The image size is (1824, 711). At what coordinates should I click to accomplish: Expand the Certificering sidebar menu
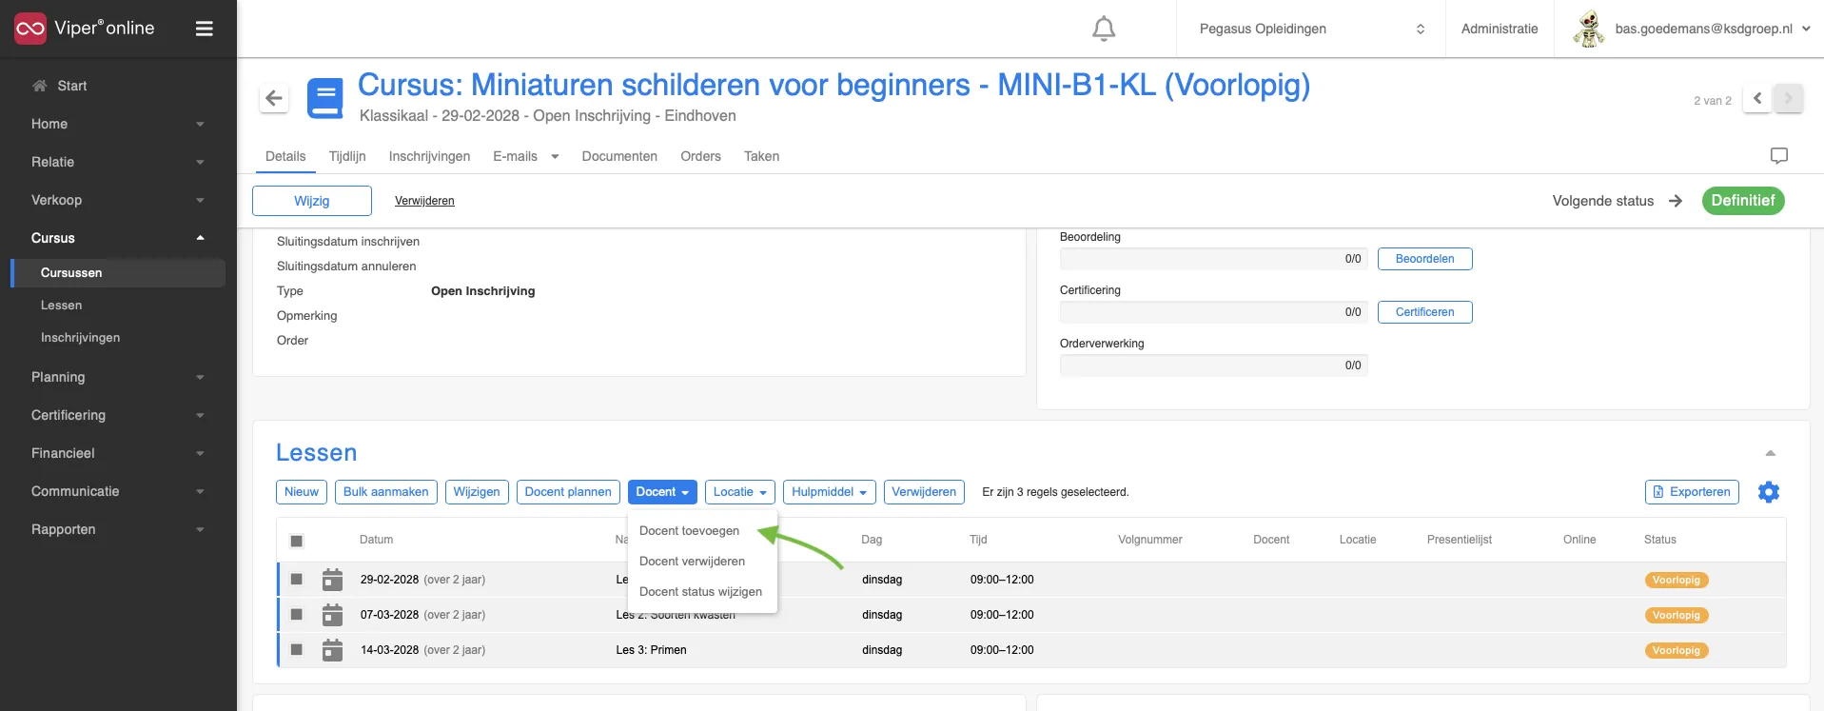point(118,415)
